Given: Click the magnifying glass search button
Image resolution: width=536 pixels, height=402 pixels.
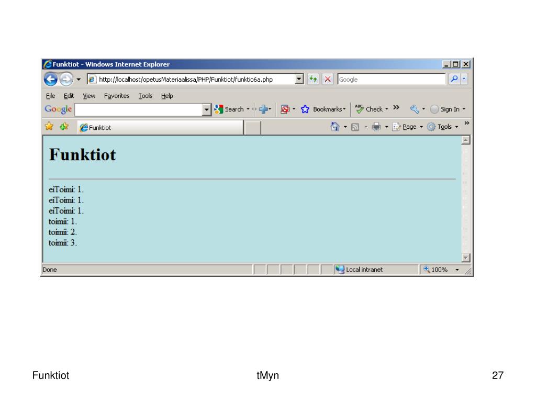Looking at the screenshot, I should [454, 79].
